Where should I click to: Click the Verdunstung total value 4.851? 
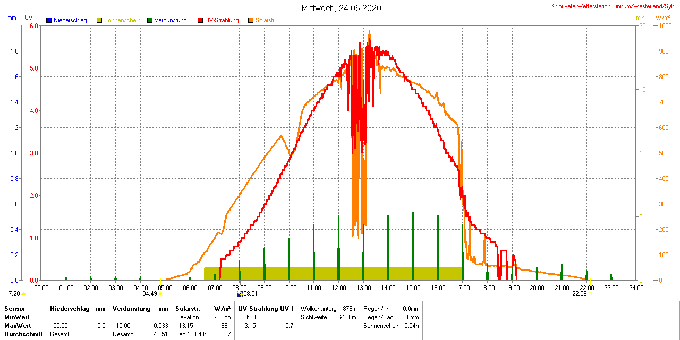[161, 334]
